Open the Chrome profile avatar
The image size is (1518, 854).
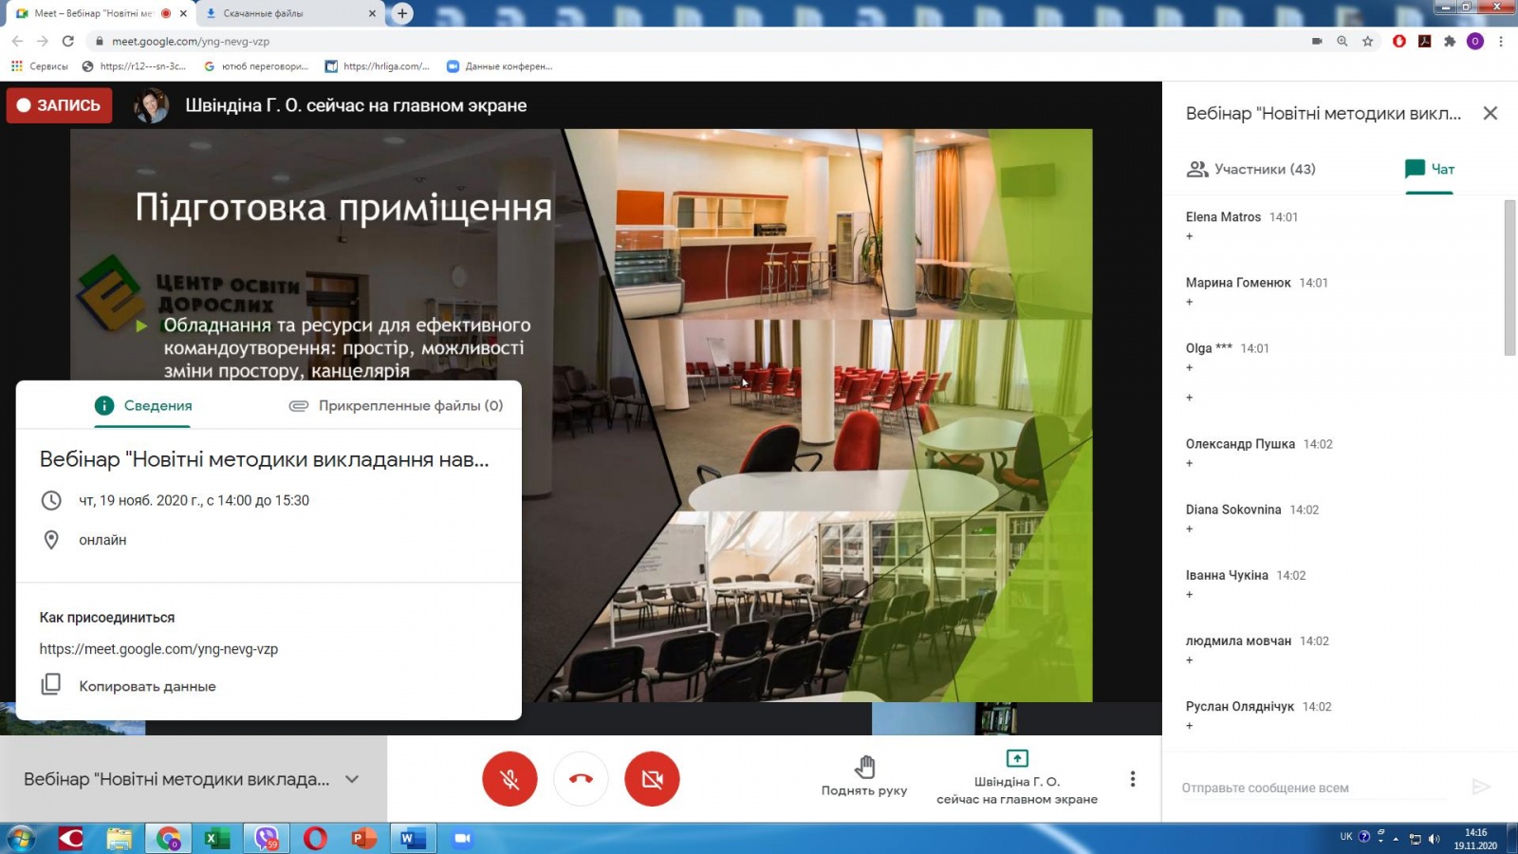1475,41
